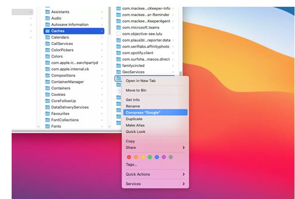This screenshot has width=295, height=199.
Task: Click the Autosave Information folder icon
Action: 48,25
